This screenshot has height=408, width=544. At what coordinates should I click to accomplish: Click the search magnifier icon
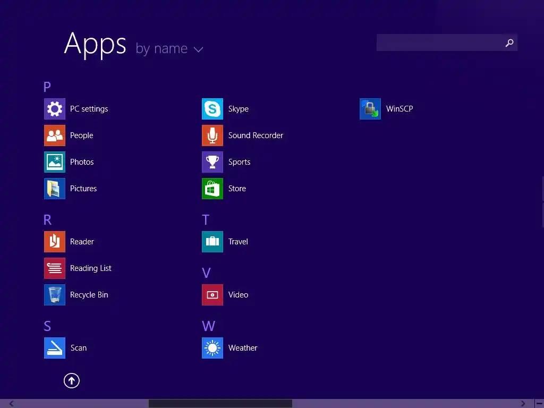pyautogui.click(x=509, y=42)
